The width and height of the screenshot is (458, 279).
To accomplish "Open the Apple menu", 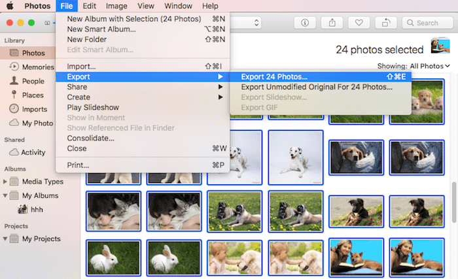I will 10,6.
